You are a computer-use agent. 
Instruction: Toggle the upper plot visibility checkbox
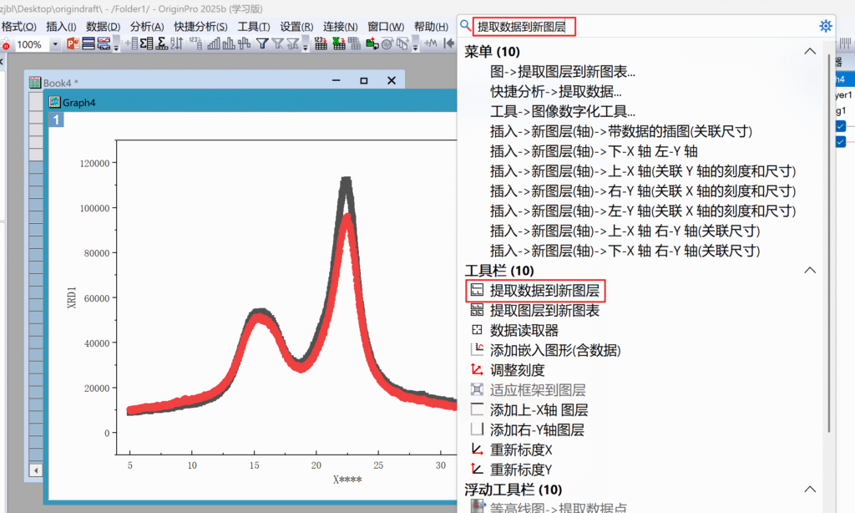click(x=840, y=126)
